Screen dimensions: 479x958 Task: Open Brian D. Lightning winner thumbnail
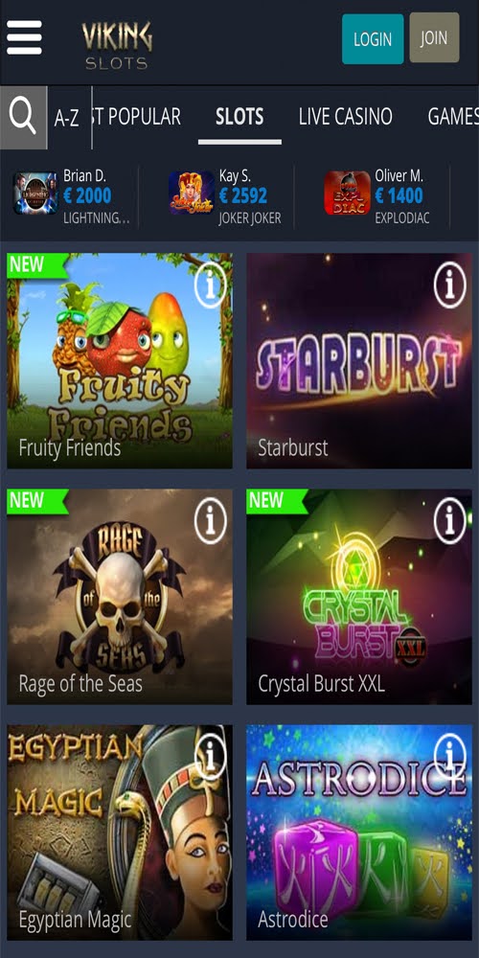click(x=35, y=194)
